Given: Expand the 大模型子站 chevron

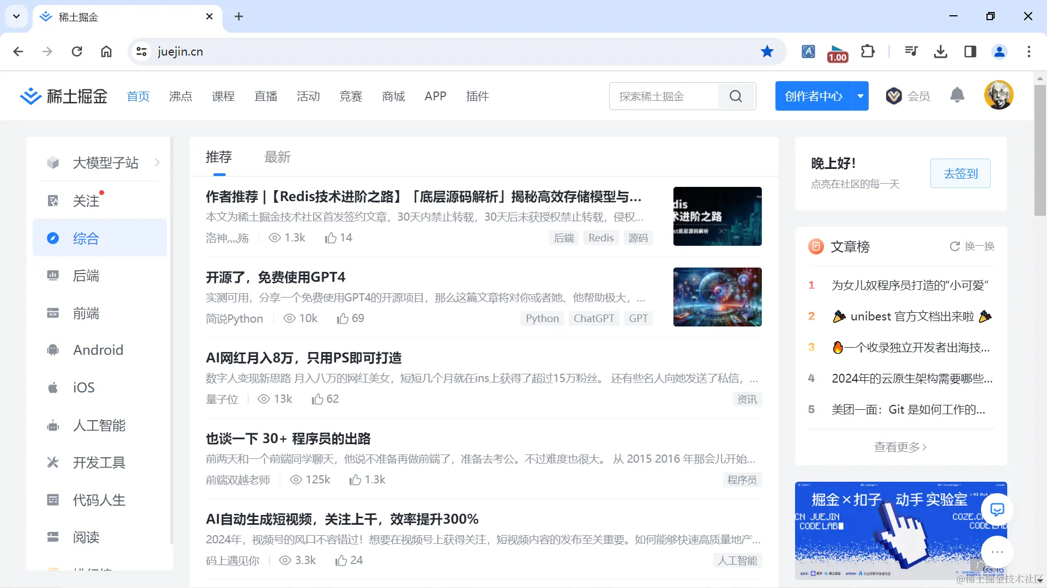Looking at the screenshot, I should (157, 162).
